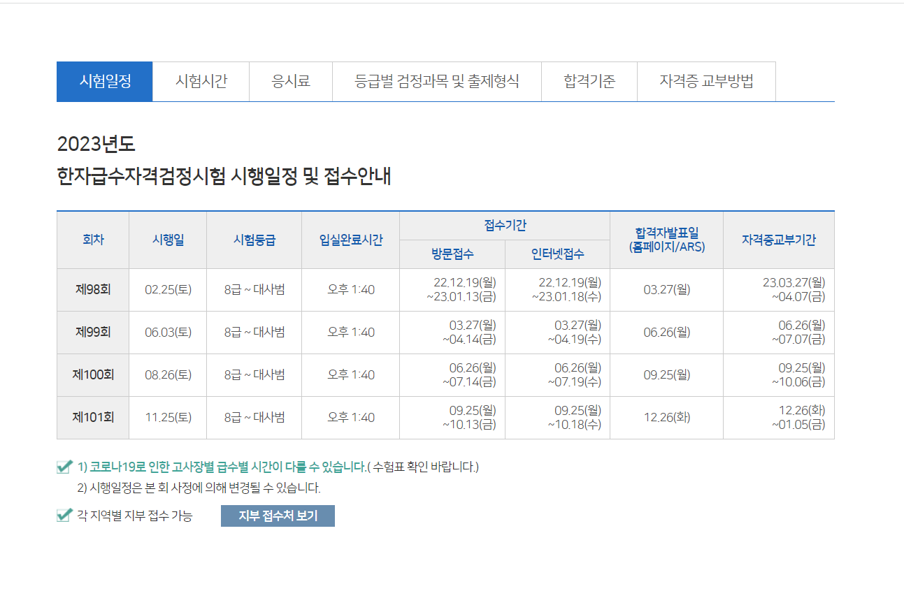Select the 제101회 exam round cell
This screenshot has width=904, height=605.
(92, 418)
